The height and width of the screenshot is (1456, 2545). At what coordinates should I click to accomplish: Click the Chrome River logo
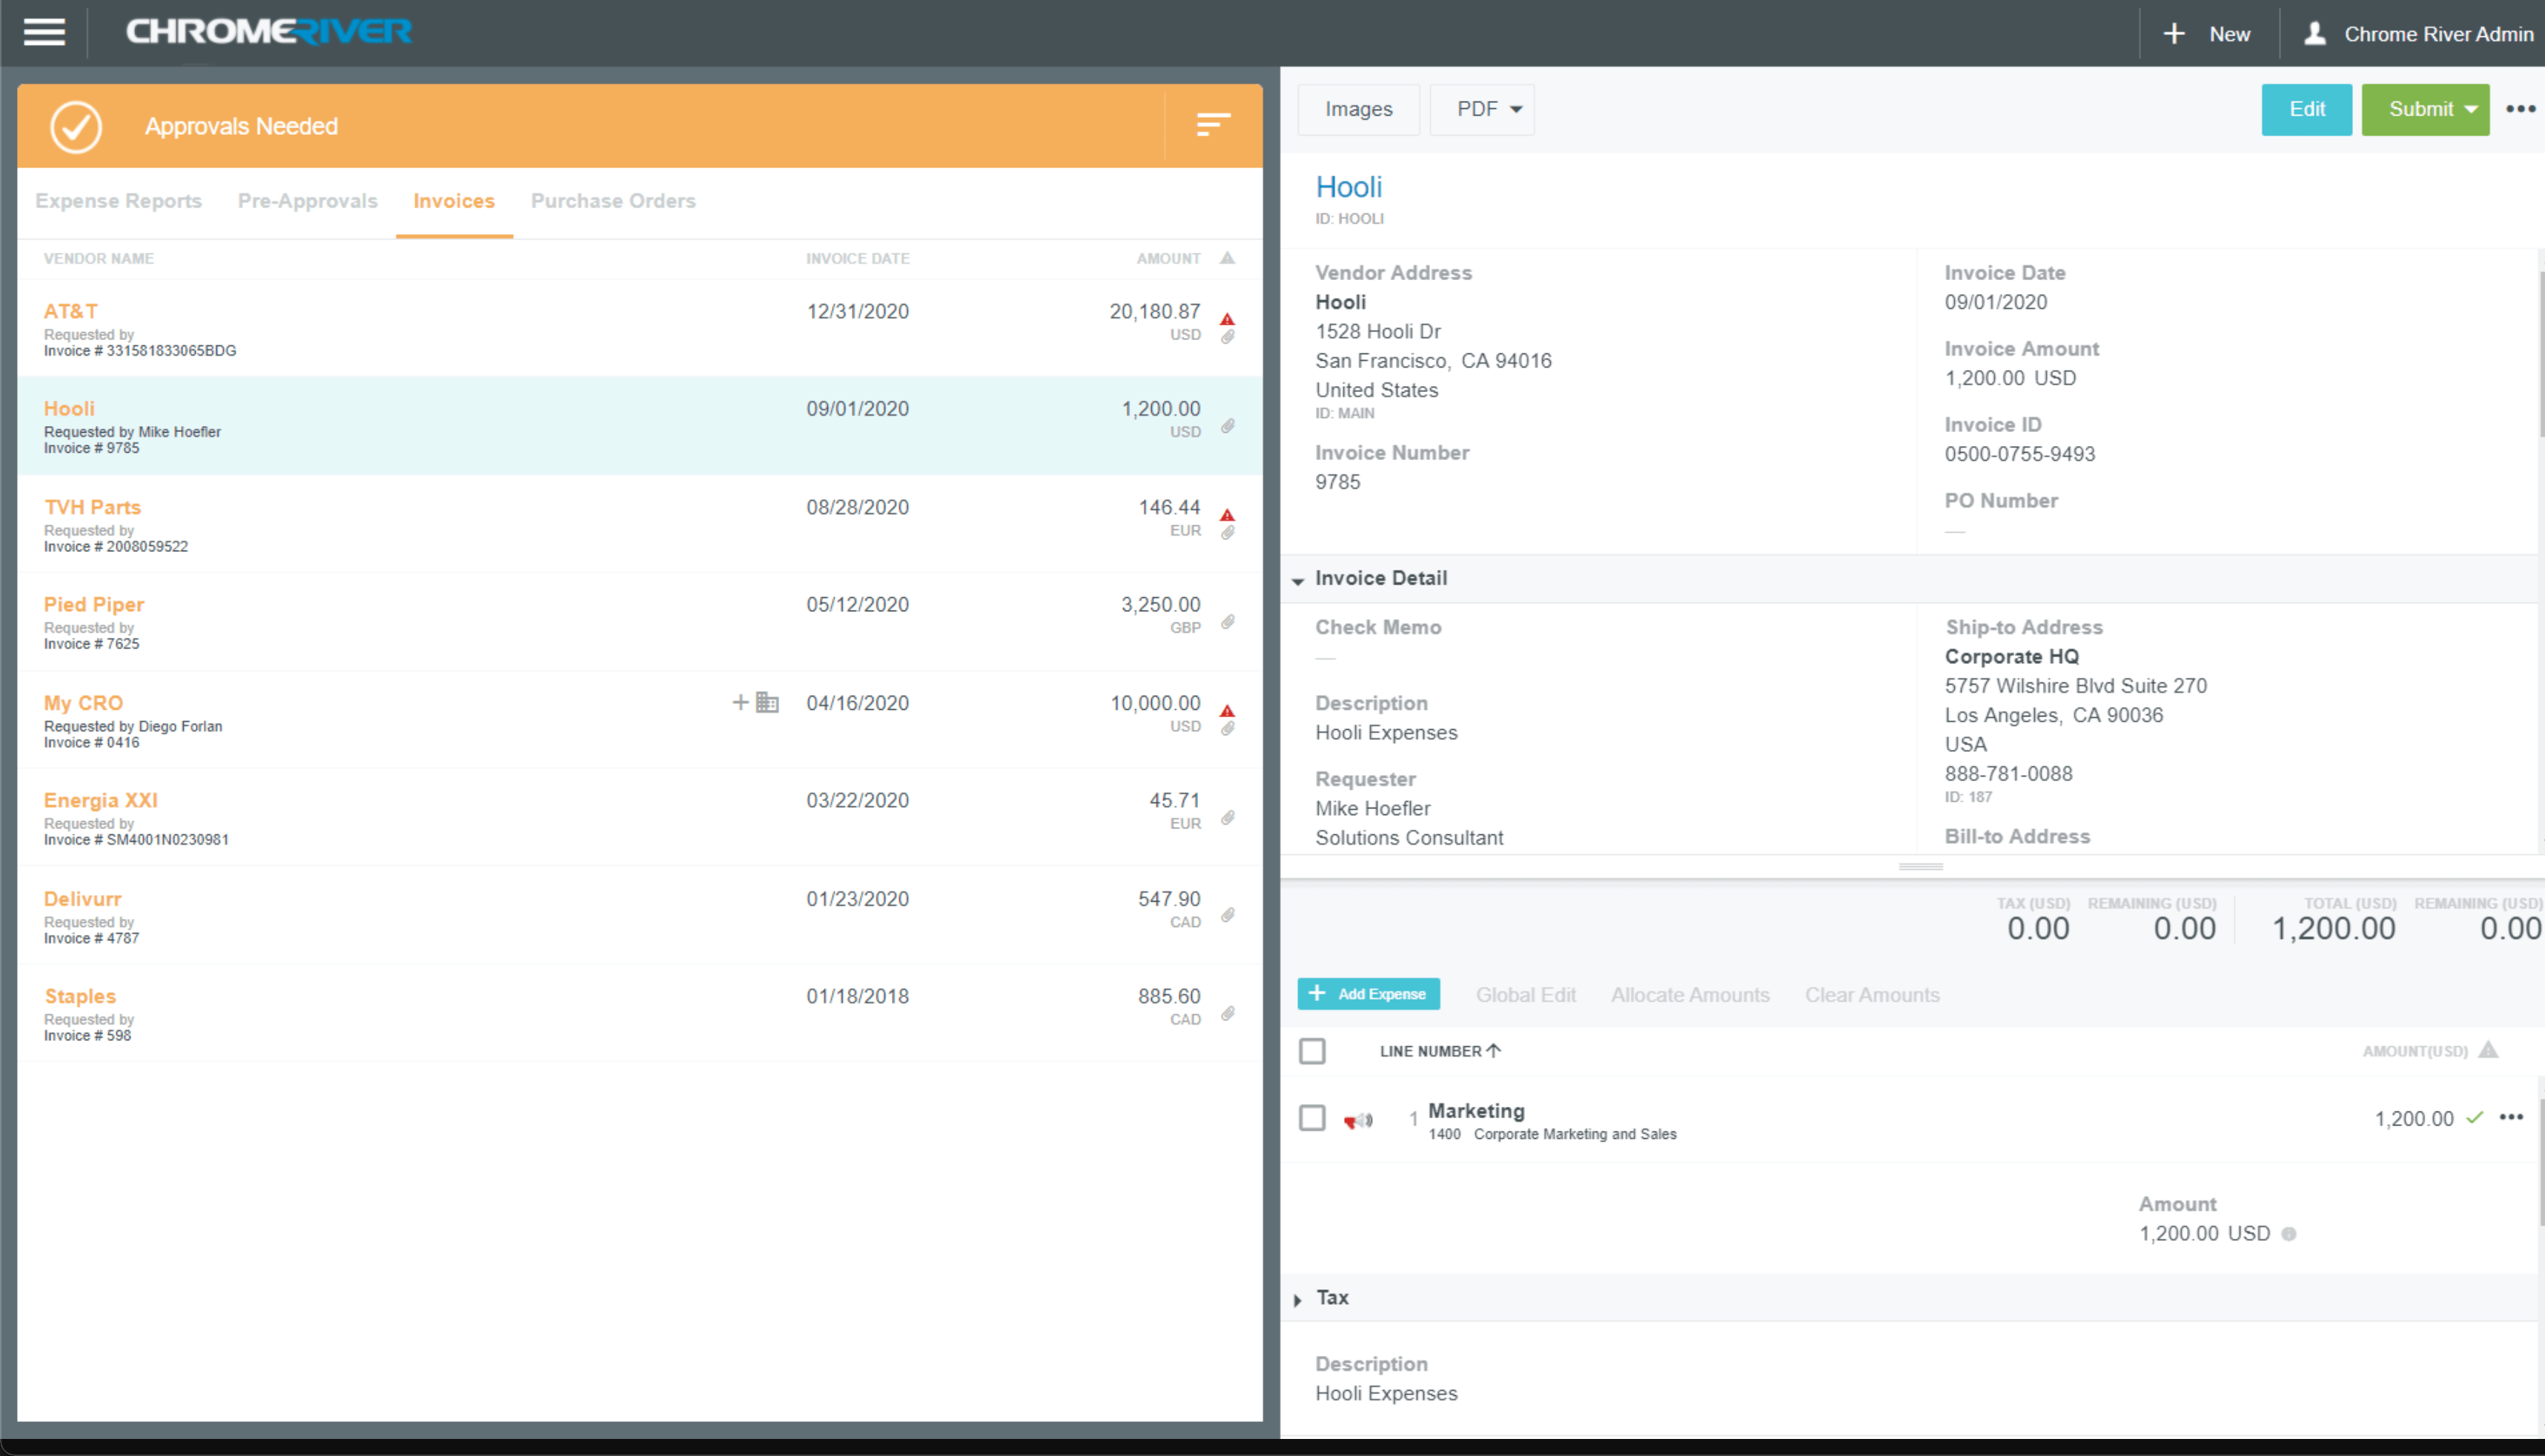click(x=268, y=32)
